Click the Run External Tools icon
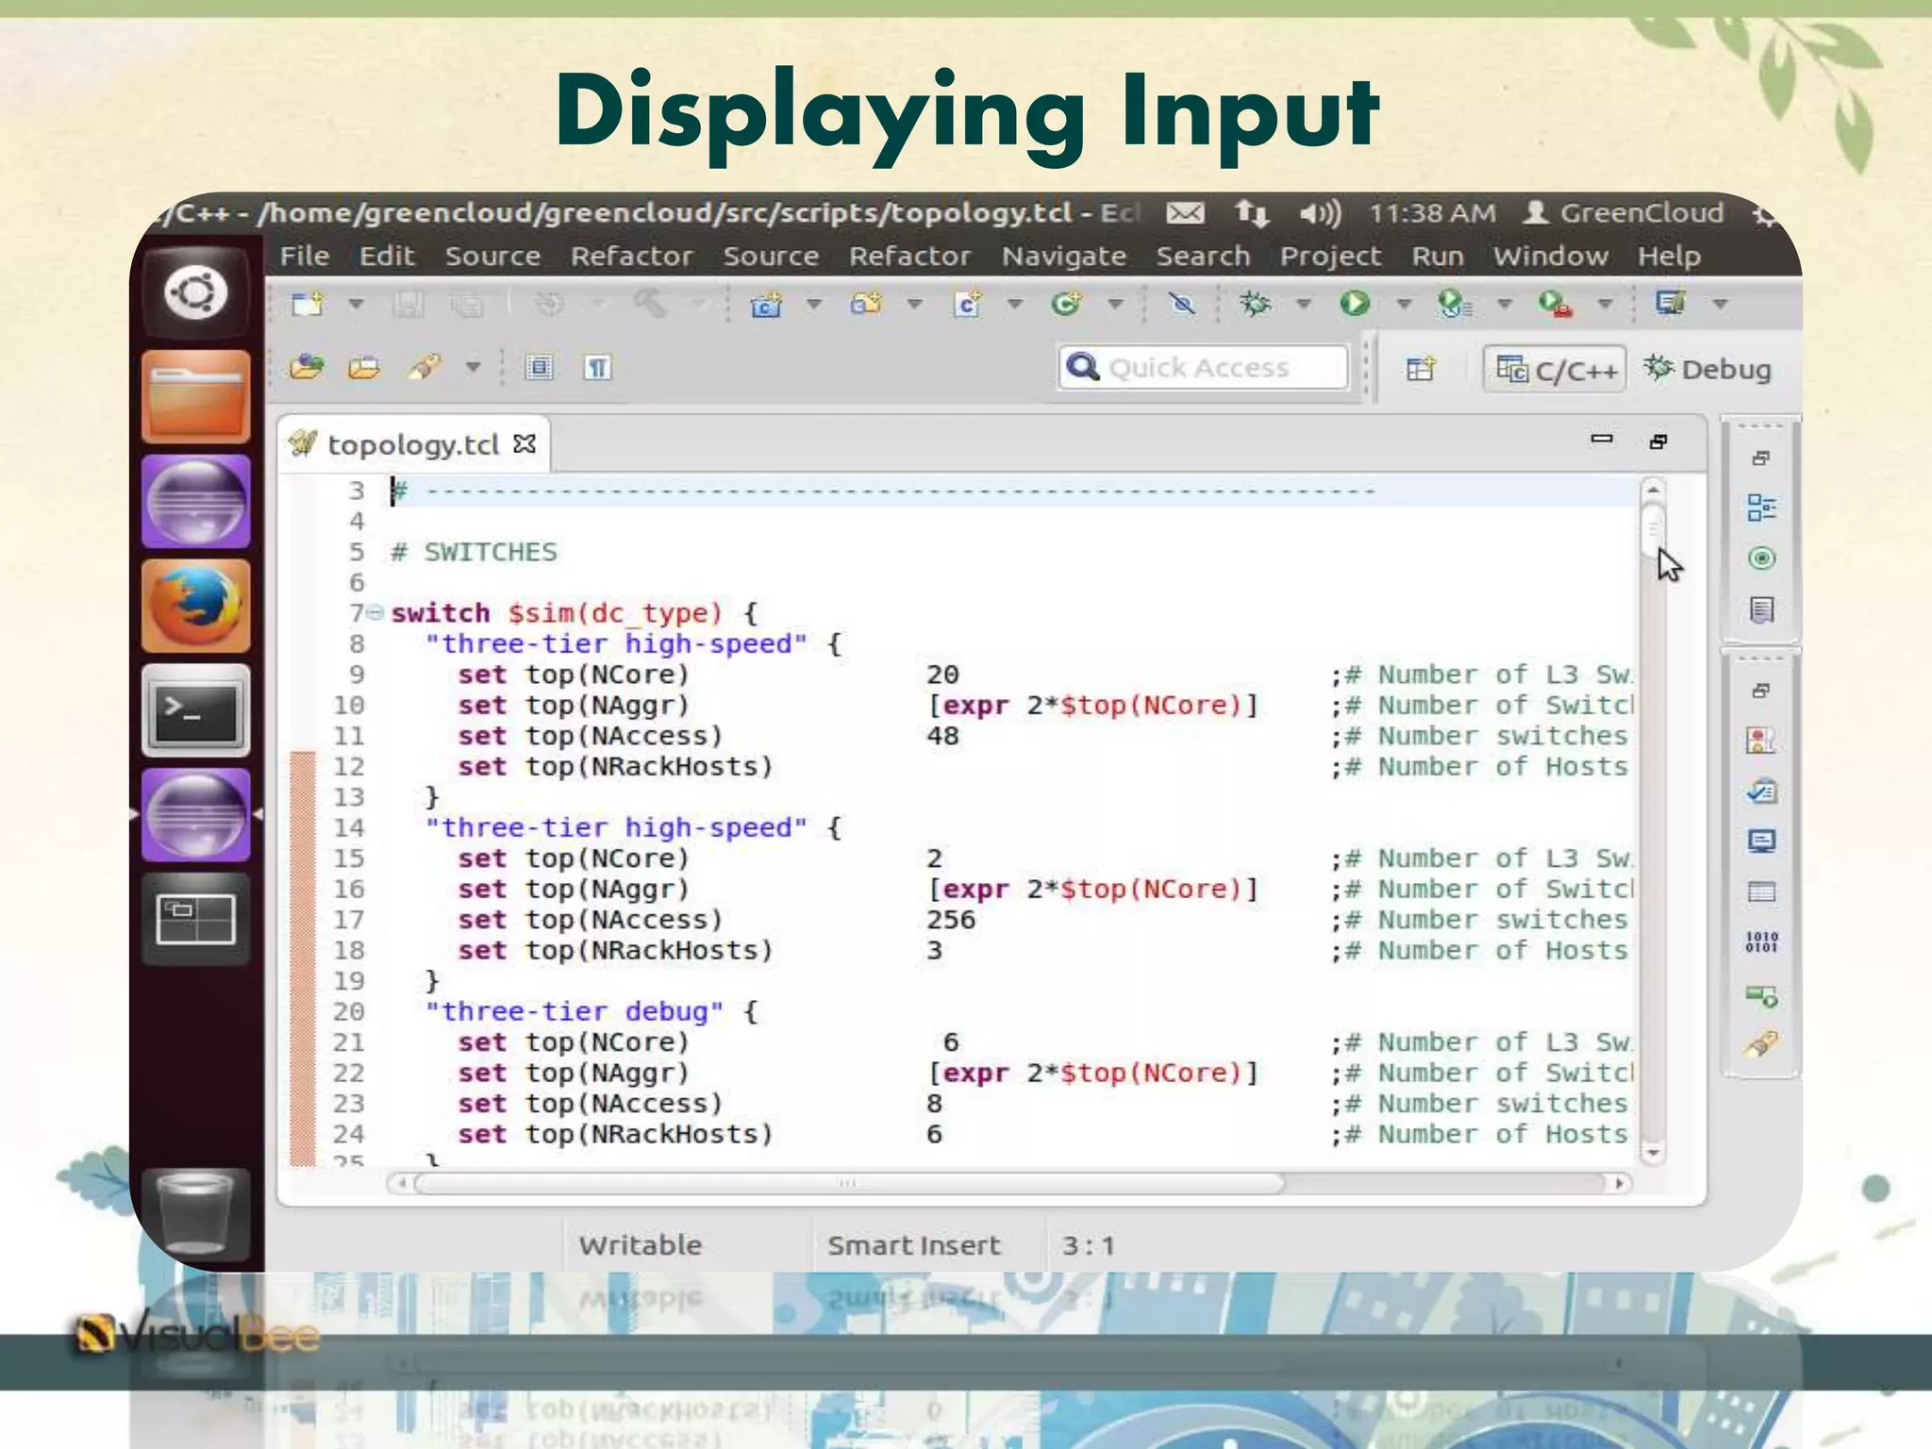The width and height of the screenshot is (1932, 1449). tap(1556, 304)
